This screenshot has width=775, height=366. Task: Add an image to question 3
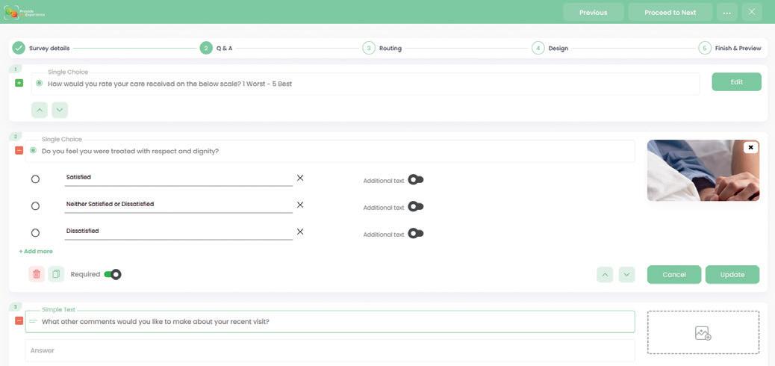tap(703, 333)
